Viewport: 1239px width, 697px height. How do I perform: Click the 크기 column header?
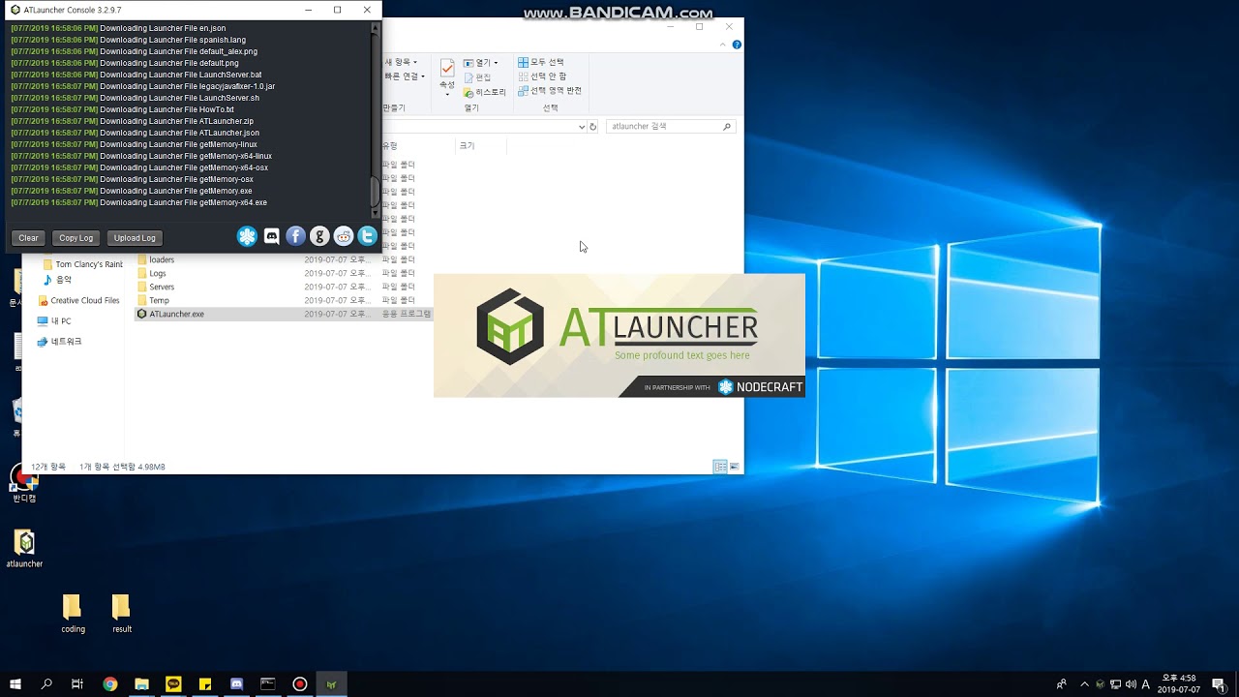[x=468, y=145]
